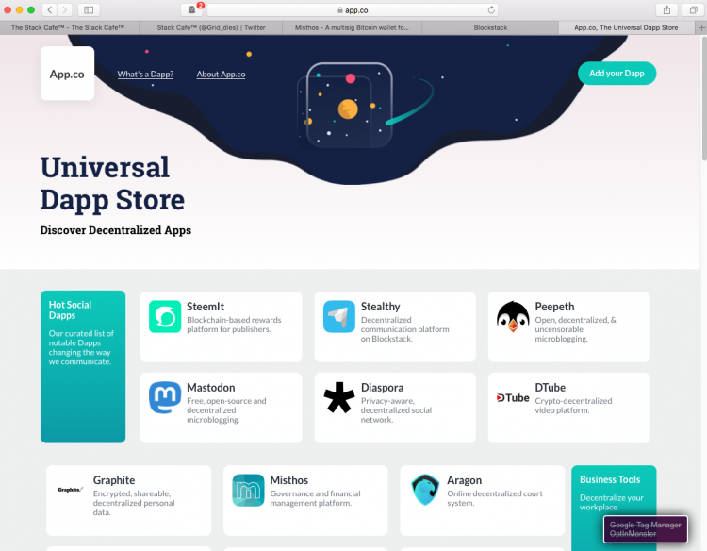This screenshot has width=707, height=551.
Task: Click the Stealthy paper plane icon
Action: (339, 316)
